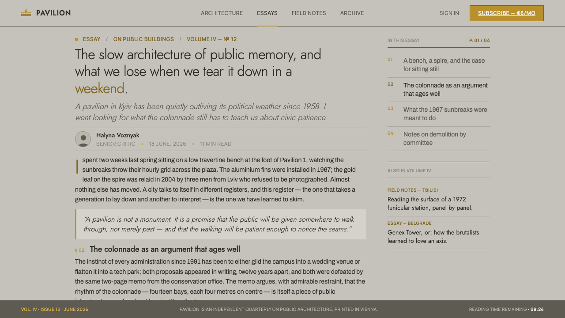Click the Also in Volume IV label
The height and width of the screenshot is (318, 565).
tap(409, 171)
